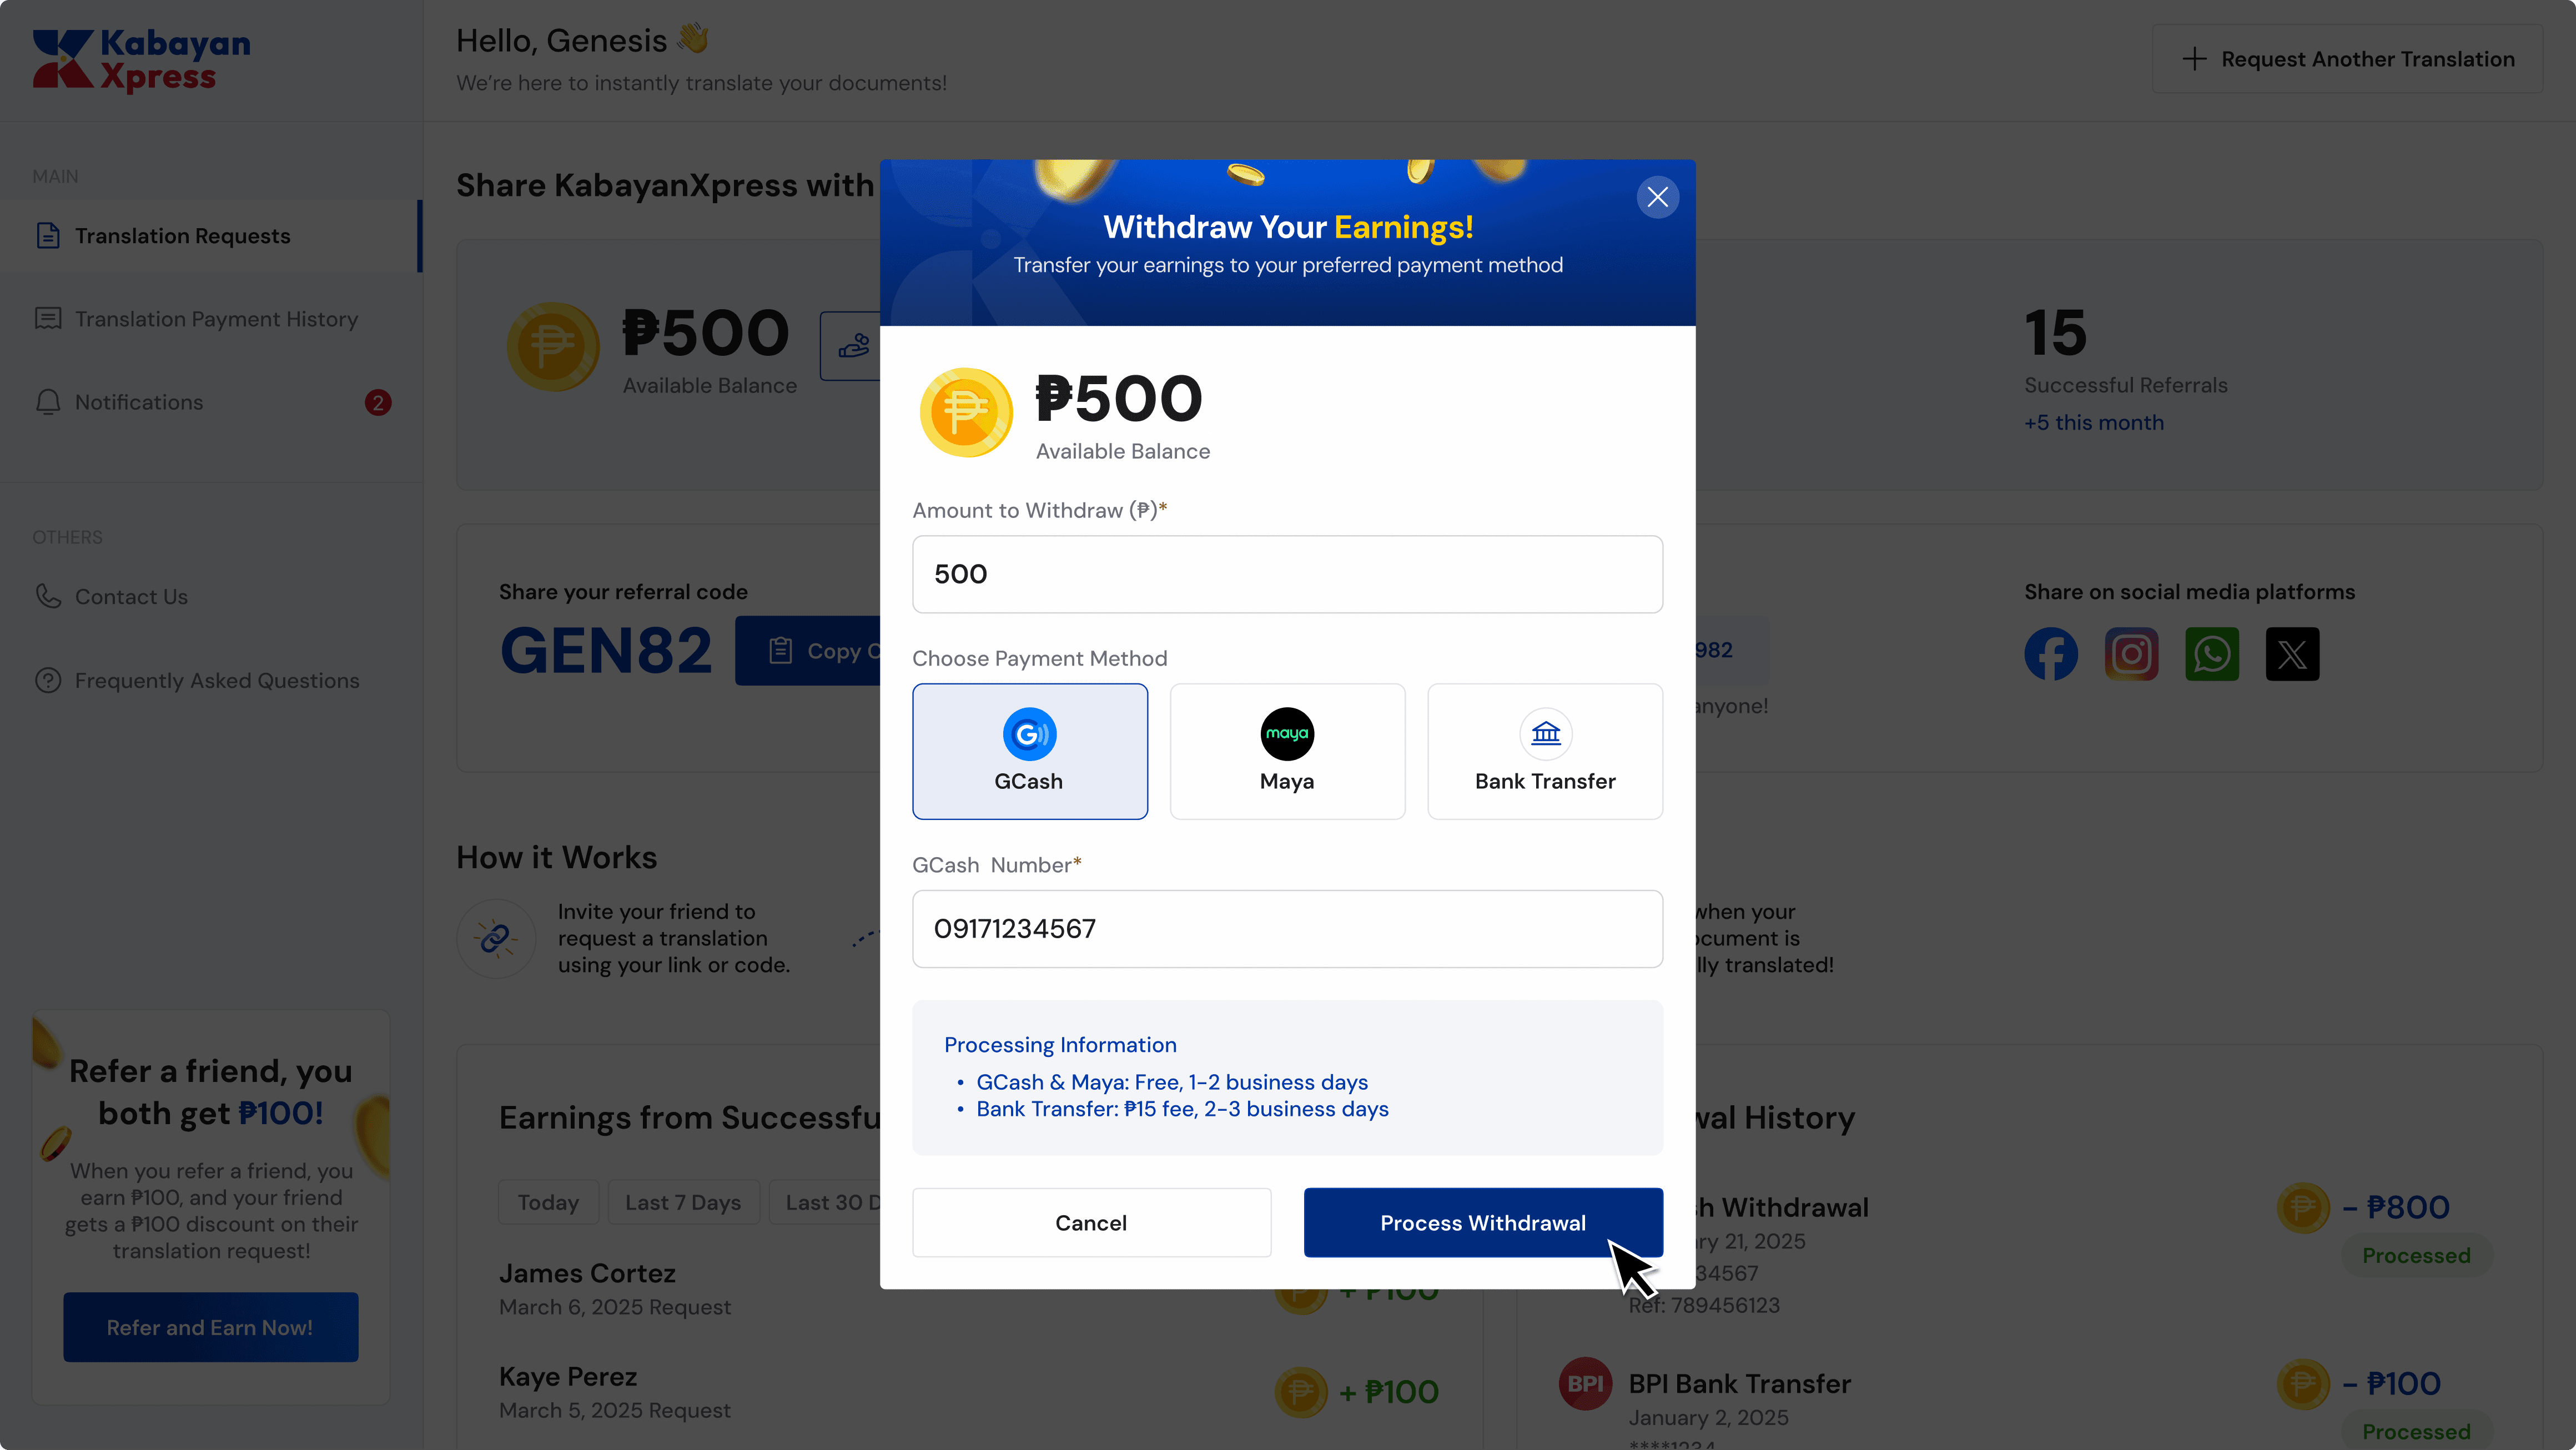Choose Maya payment method
Viewport: 2576px width, 1450px height.
pyautogui.click(x=1287, y=751)
